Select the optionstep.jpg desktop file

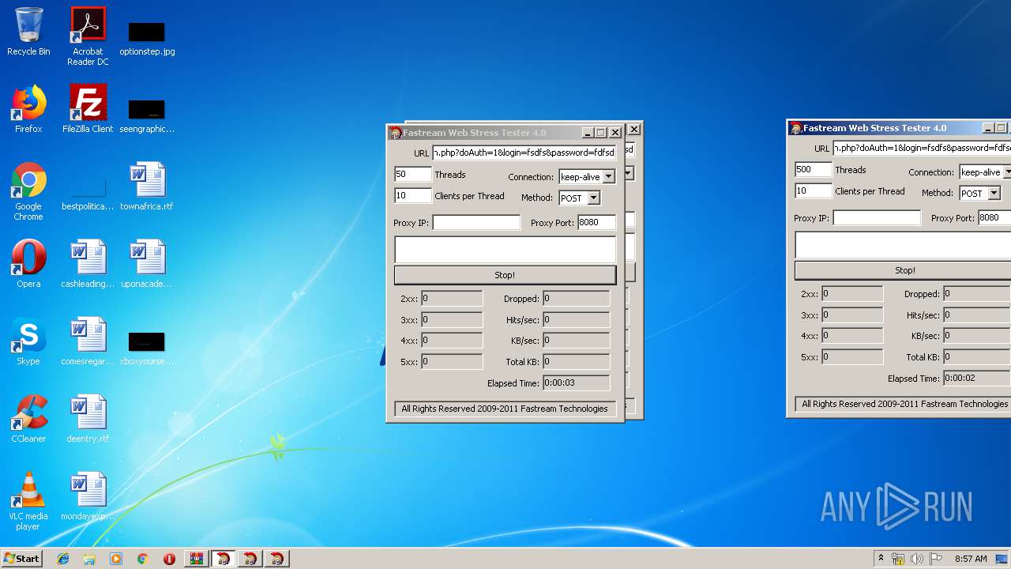[x=147, y=38]
